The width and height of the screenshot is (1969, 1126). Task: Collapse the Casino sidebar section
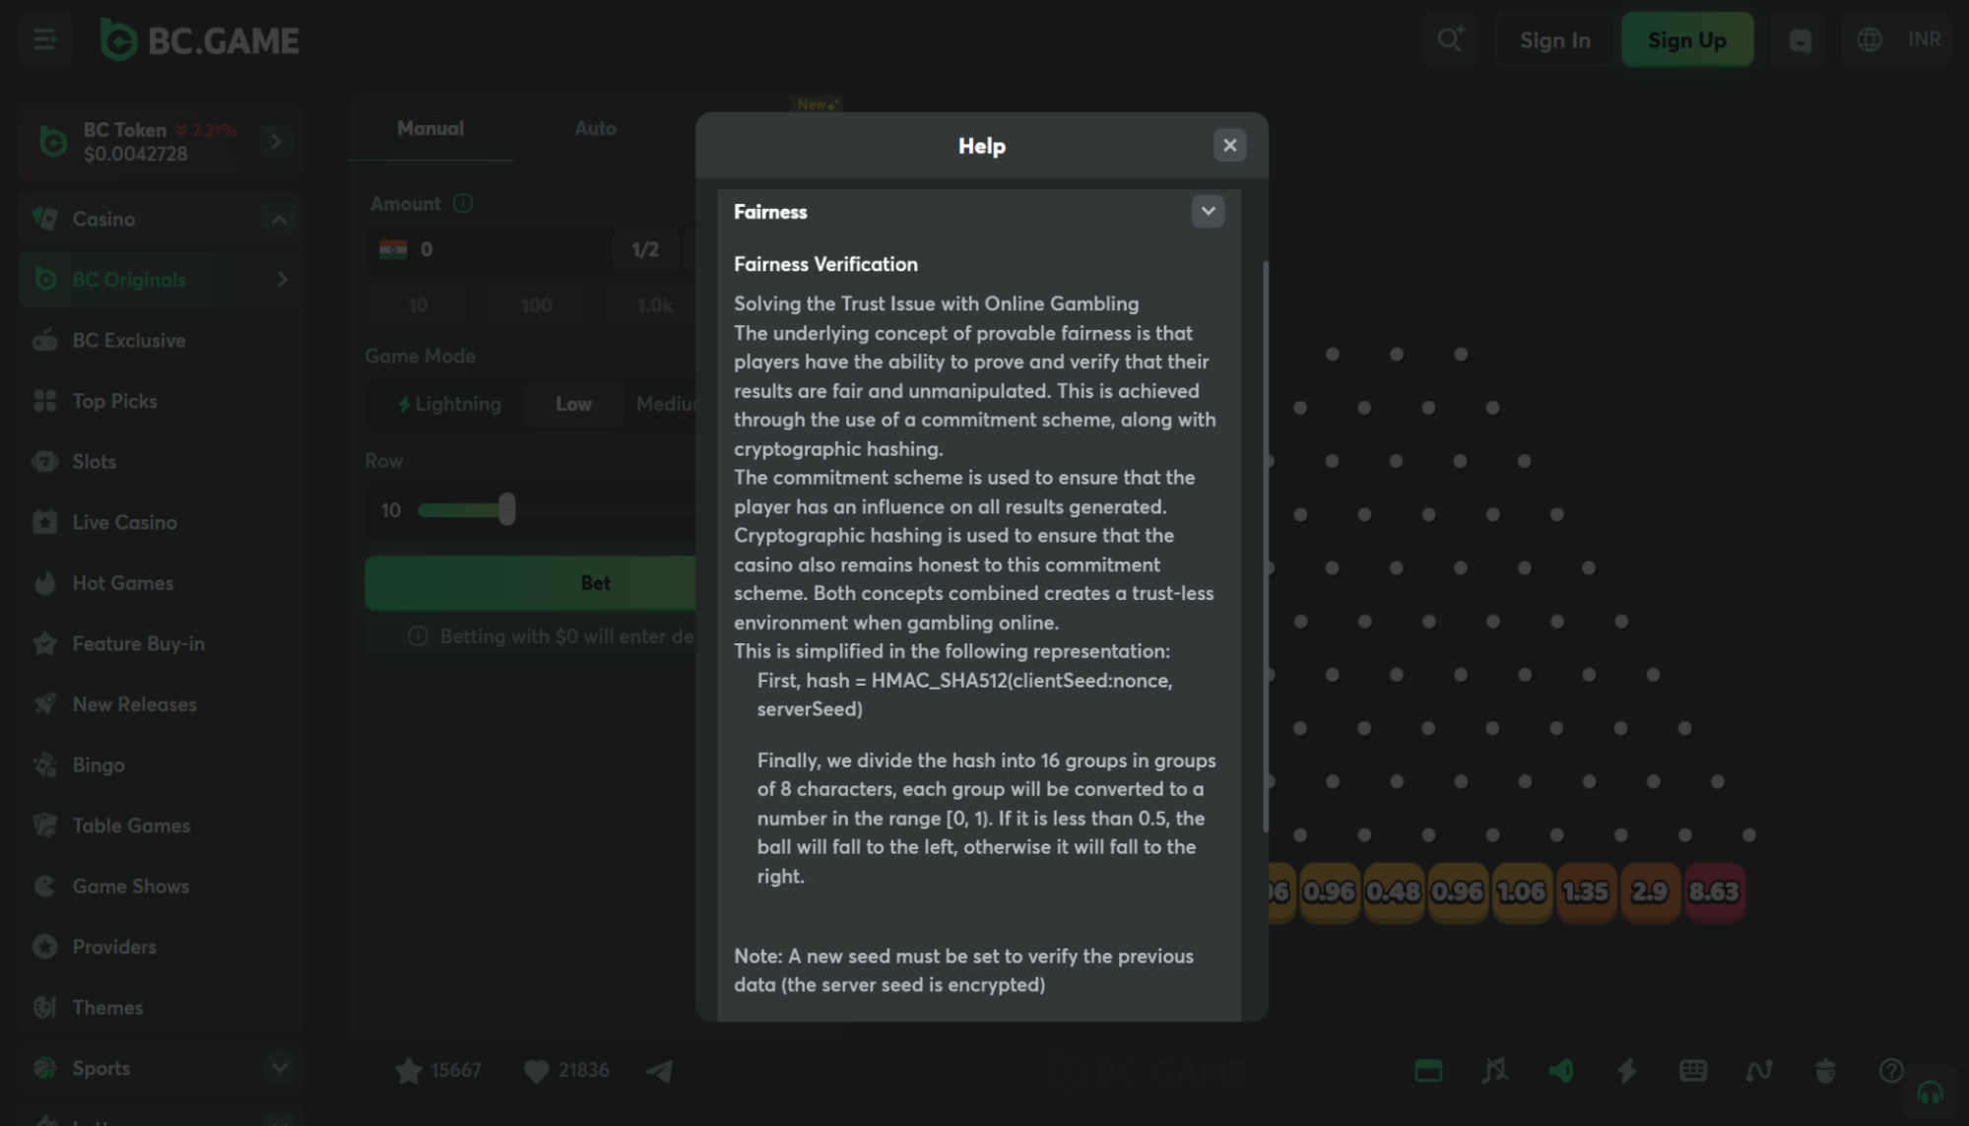point(279,219)
